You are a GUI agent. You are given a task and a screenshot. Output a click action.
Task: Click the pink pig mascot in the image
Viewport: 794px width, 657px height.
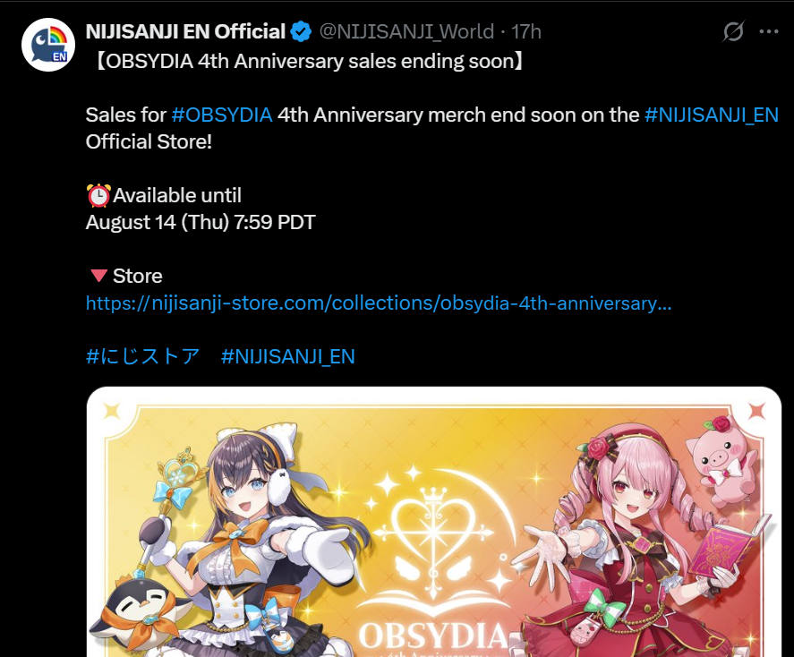721,460
